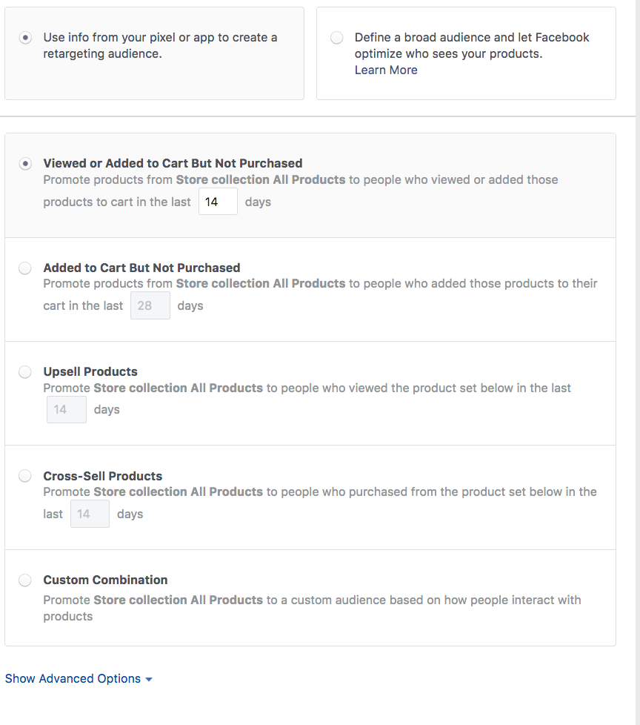Select Viewed or Added to Cart radio
Viewport: 640px width, 725px height.
click(x=25, y=164)
